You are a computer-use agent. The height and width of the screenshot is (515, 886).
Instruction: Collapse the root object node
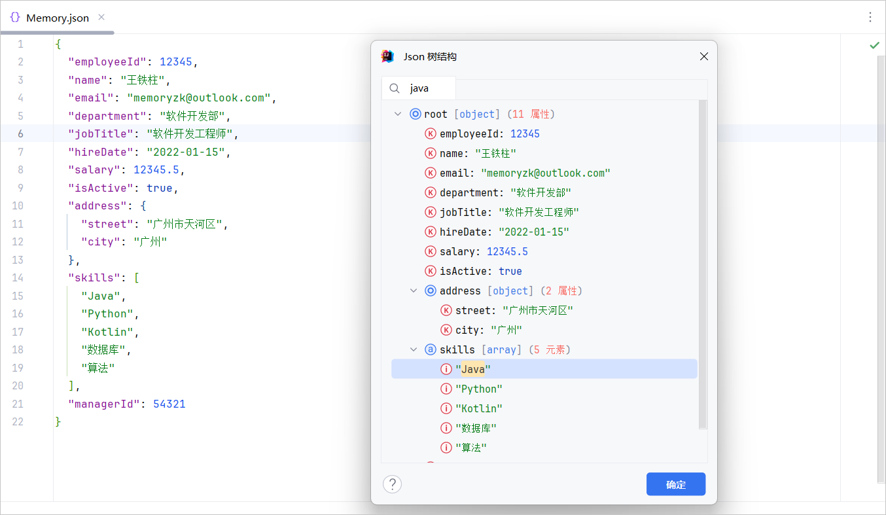coord(398,113)
